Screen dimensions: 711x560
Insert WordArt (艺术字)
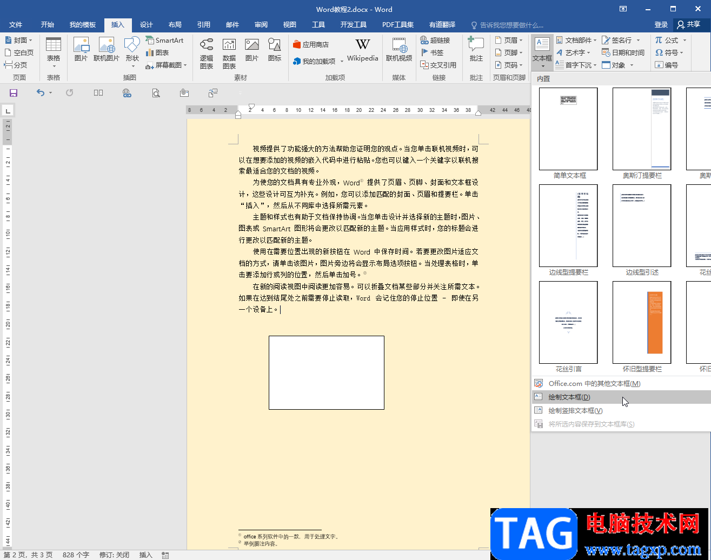coord(573,52)
